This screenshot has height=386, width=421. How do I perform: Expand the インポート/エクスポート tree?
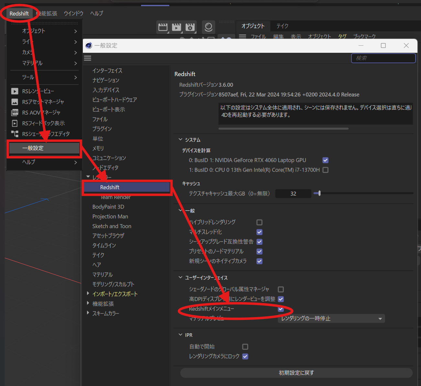tap(88, 294)
